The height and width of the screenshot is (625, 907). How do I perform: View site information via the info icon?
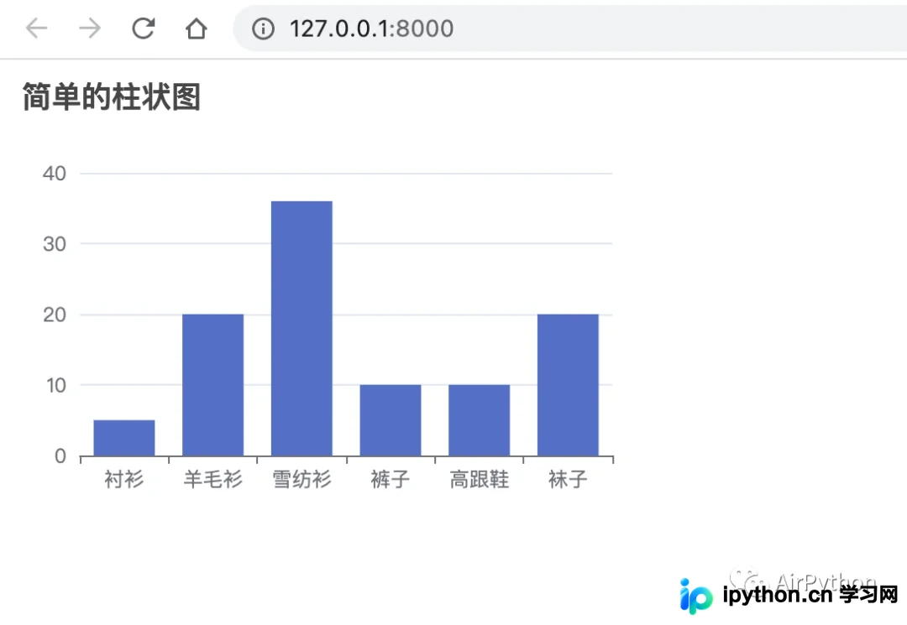tap(263, 29)
